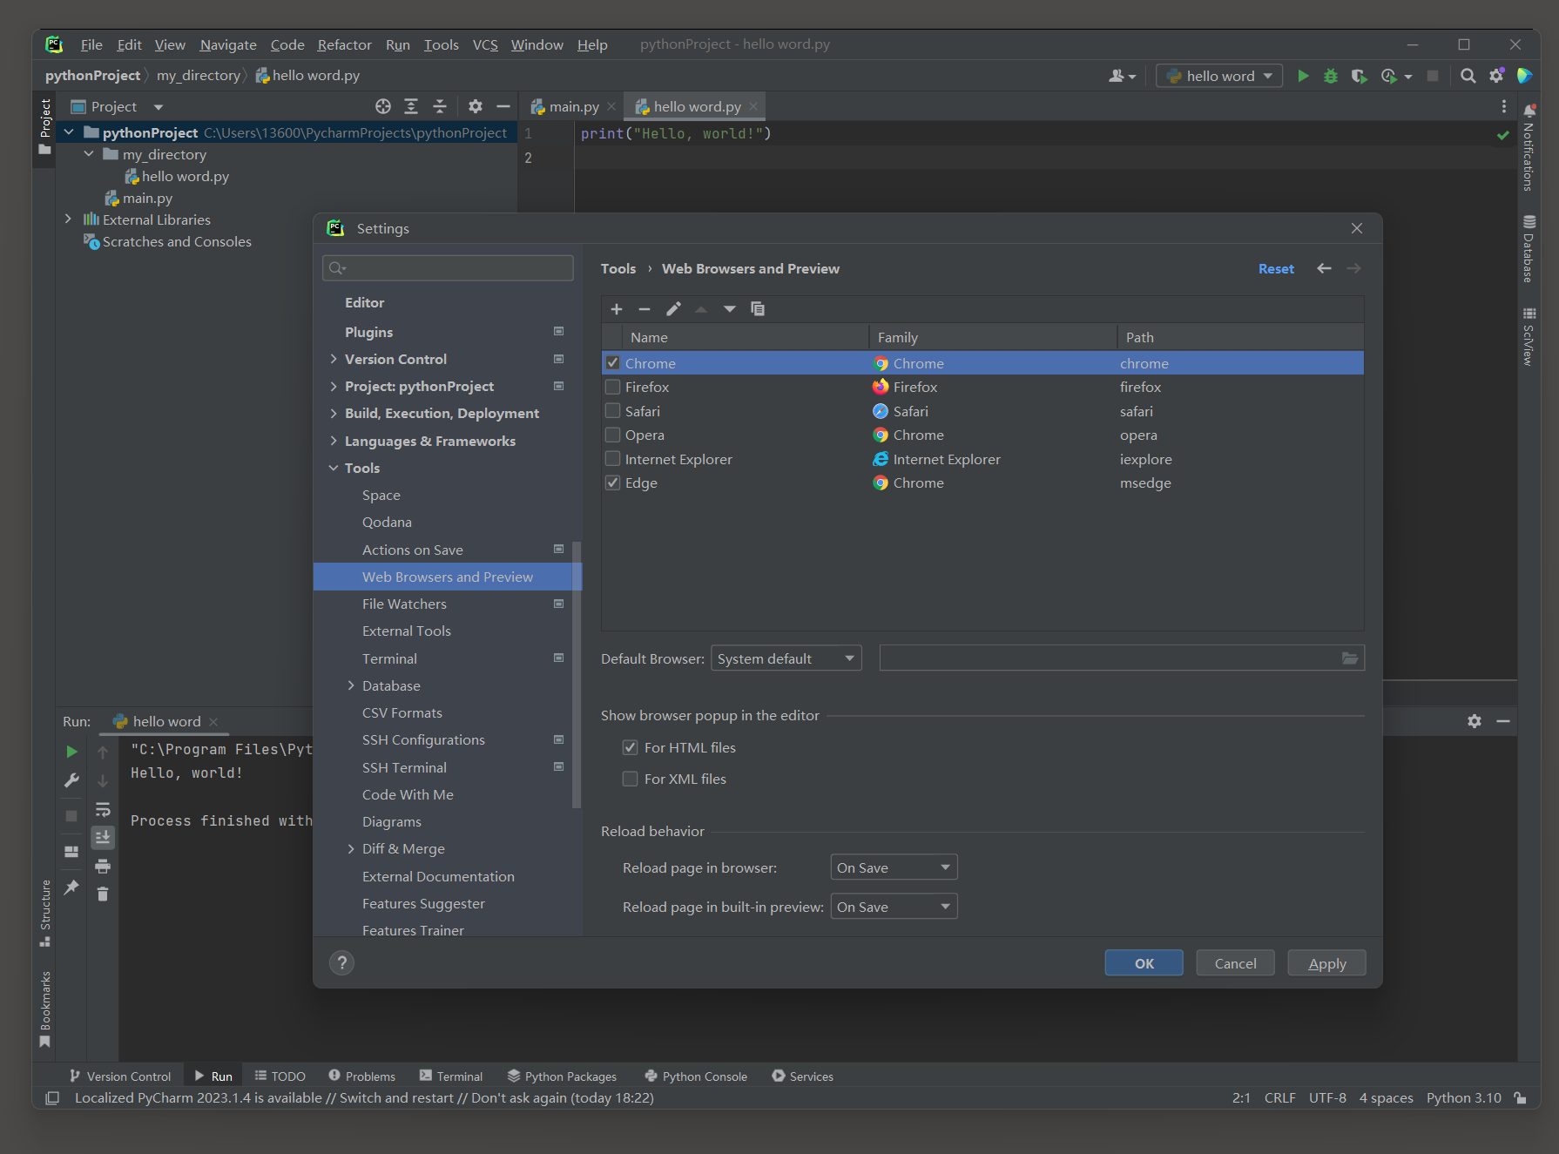Viewport: 1559px width, 1154px height.
Task: Open the VCS menu
Action: pos(485,44)
